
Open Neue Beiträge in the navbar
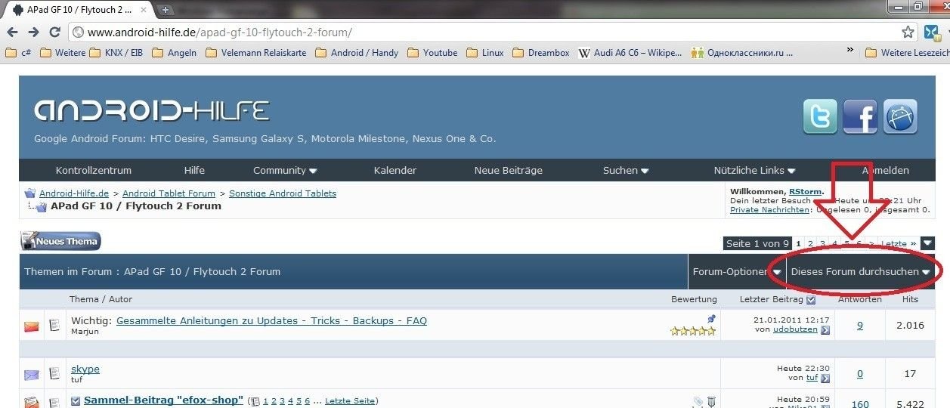[x=509, y=170]
